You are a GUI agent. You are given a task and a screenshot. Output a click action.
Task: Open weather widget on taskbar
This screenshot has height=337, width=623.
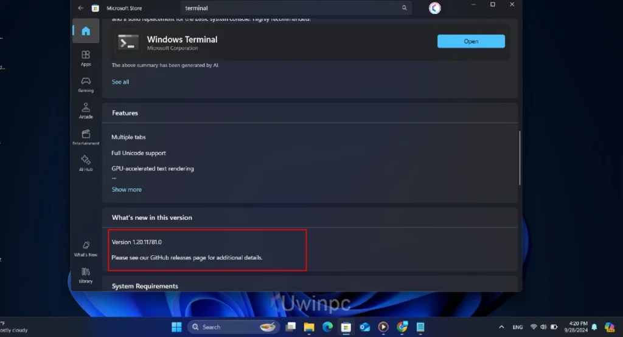coord(14,327)
